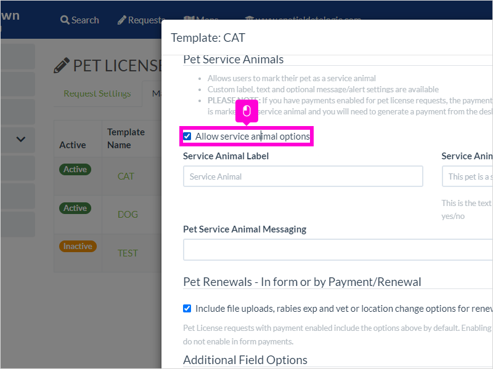Viewport: 493px width, 369px height.
Task: Toggle Include file uploads renewal checkbox
Action: [187, 309]
